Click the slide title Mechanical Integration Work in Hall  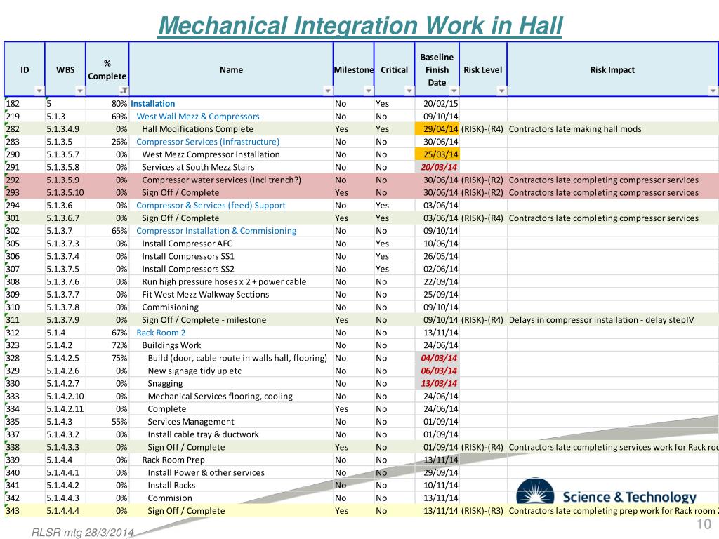(360, 25)
